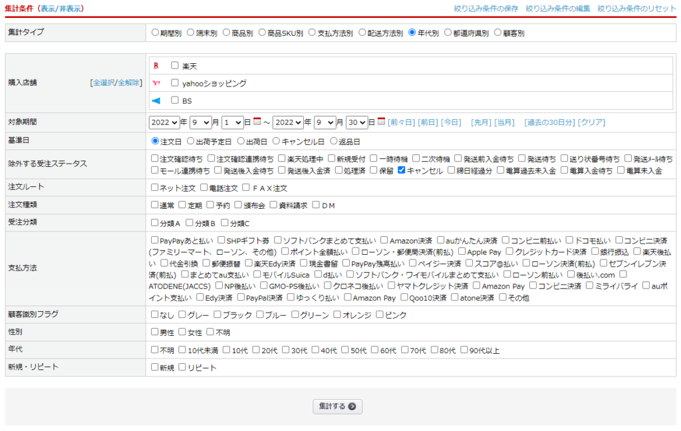This screenshot has height=431, width=681.
Task: Open the start date calendar picker icon
Action: point(257,122)
